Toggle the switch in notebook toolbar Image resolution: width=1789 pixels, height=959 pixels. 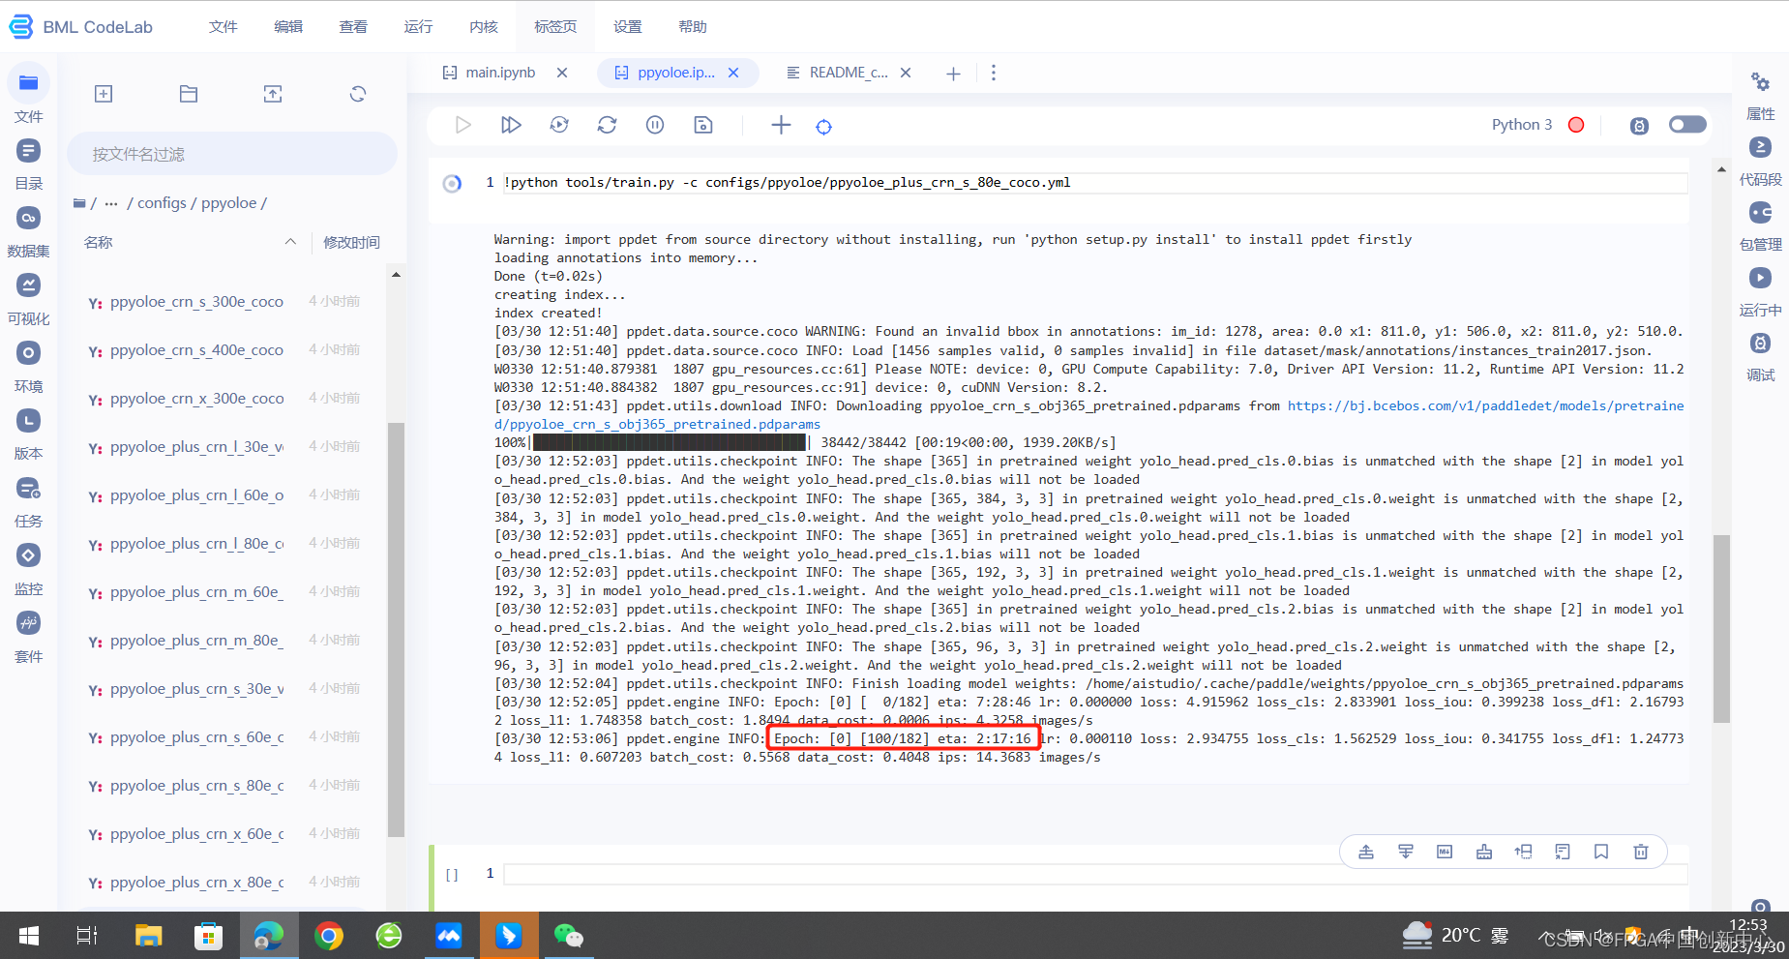point(1687,124)
